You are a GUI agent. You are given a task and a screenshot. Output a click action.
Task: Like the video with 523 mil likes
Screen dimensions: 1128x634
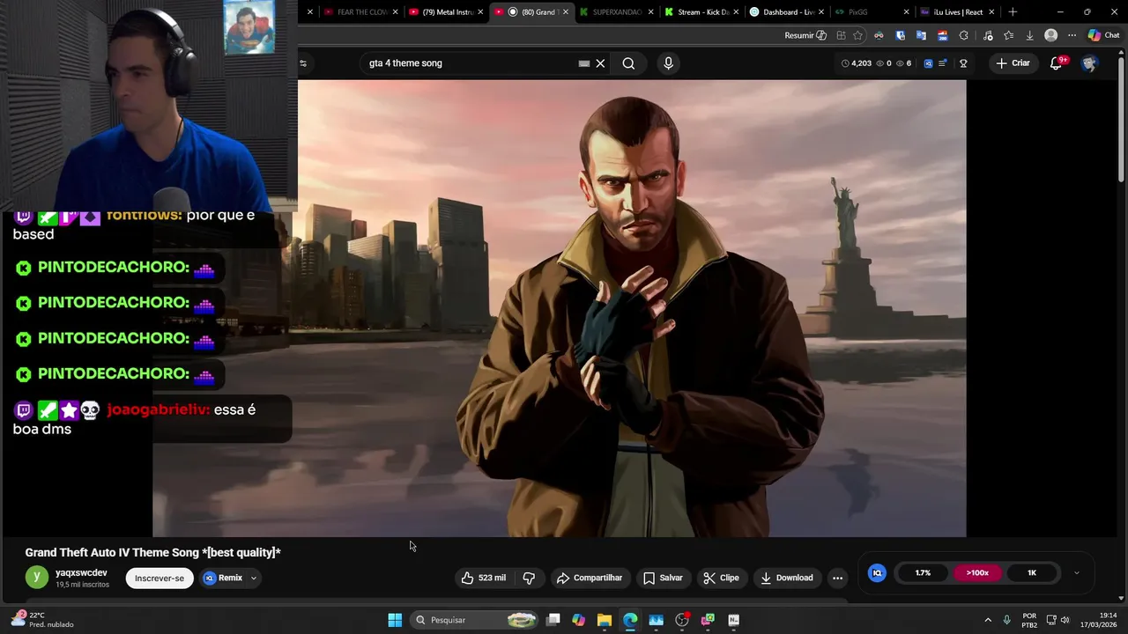click(x=483, y=578)
